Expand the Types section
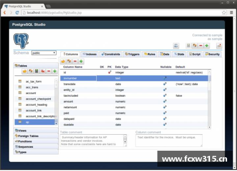The width and height of the screenshot is (237, 171). [x=36, y=152]
